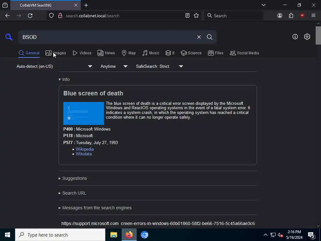
Task: List all tabs with the dropdown arrow
Action: click(x=264, y=5)
